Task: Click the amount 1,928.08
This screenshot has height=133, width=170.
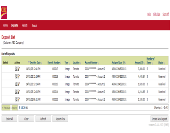Action: [x=141, y=84]
